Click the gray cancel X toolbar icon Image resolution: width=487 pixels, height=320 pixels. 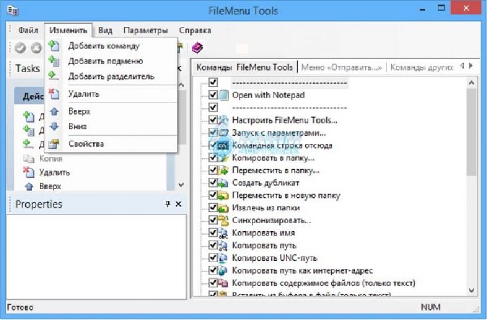coord(36,48)
